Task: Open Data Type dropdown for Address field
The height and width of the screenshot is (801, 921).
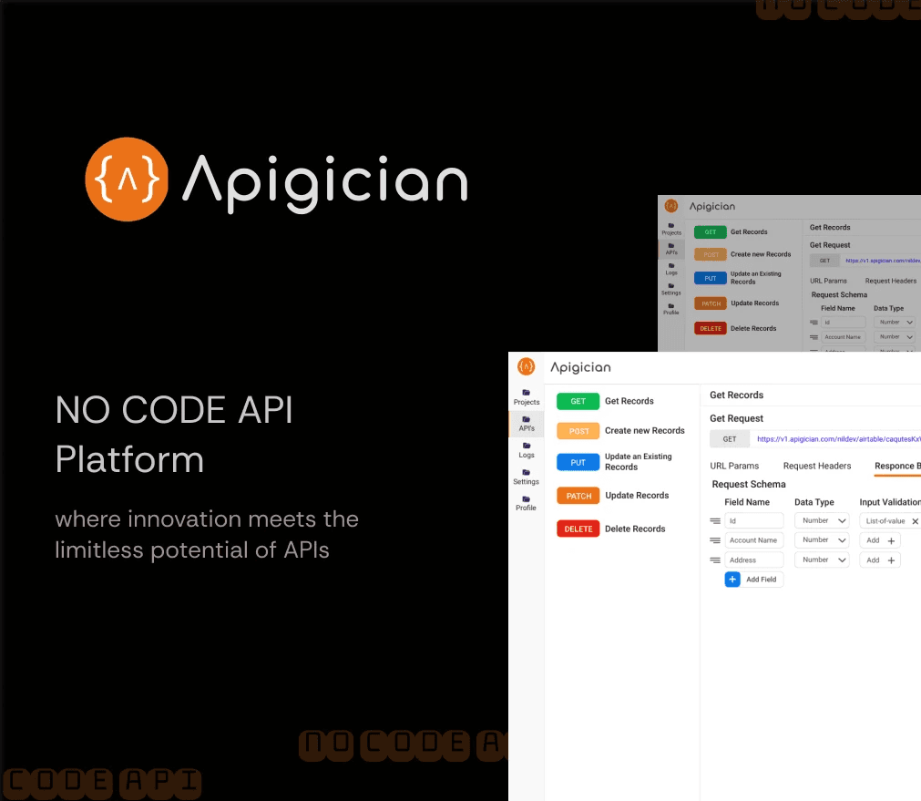Action: 822,560
